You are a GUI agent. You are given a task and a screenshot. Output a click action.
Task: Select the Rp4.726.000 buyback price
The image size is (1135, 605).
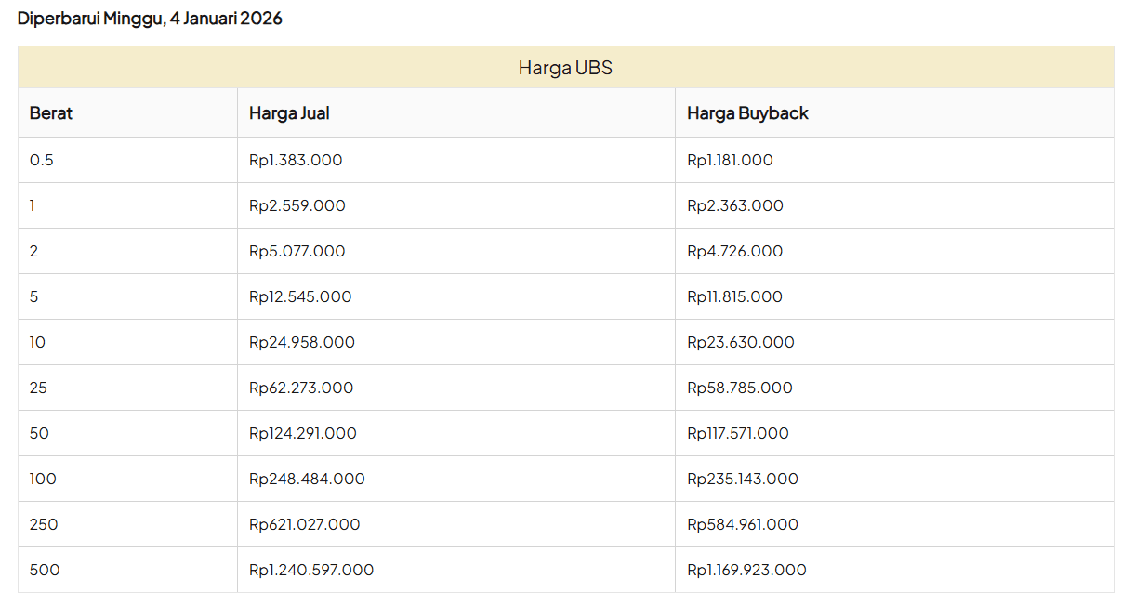[734, 251]
